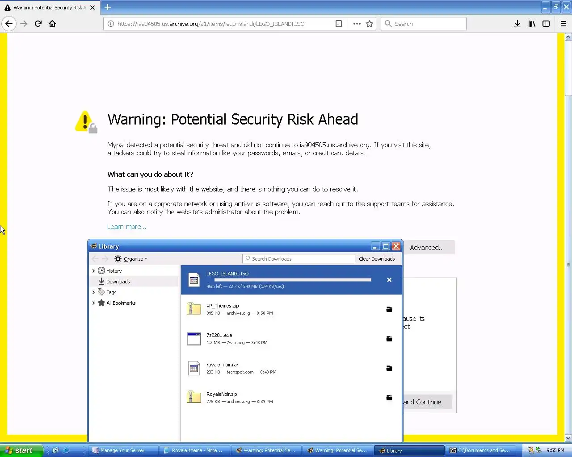Bookmark this page with the star
The width and height of the screenshot is (572, 457).
pos(370,24)
